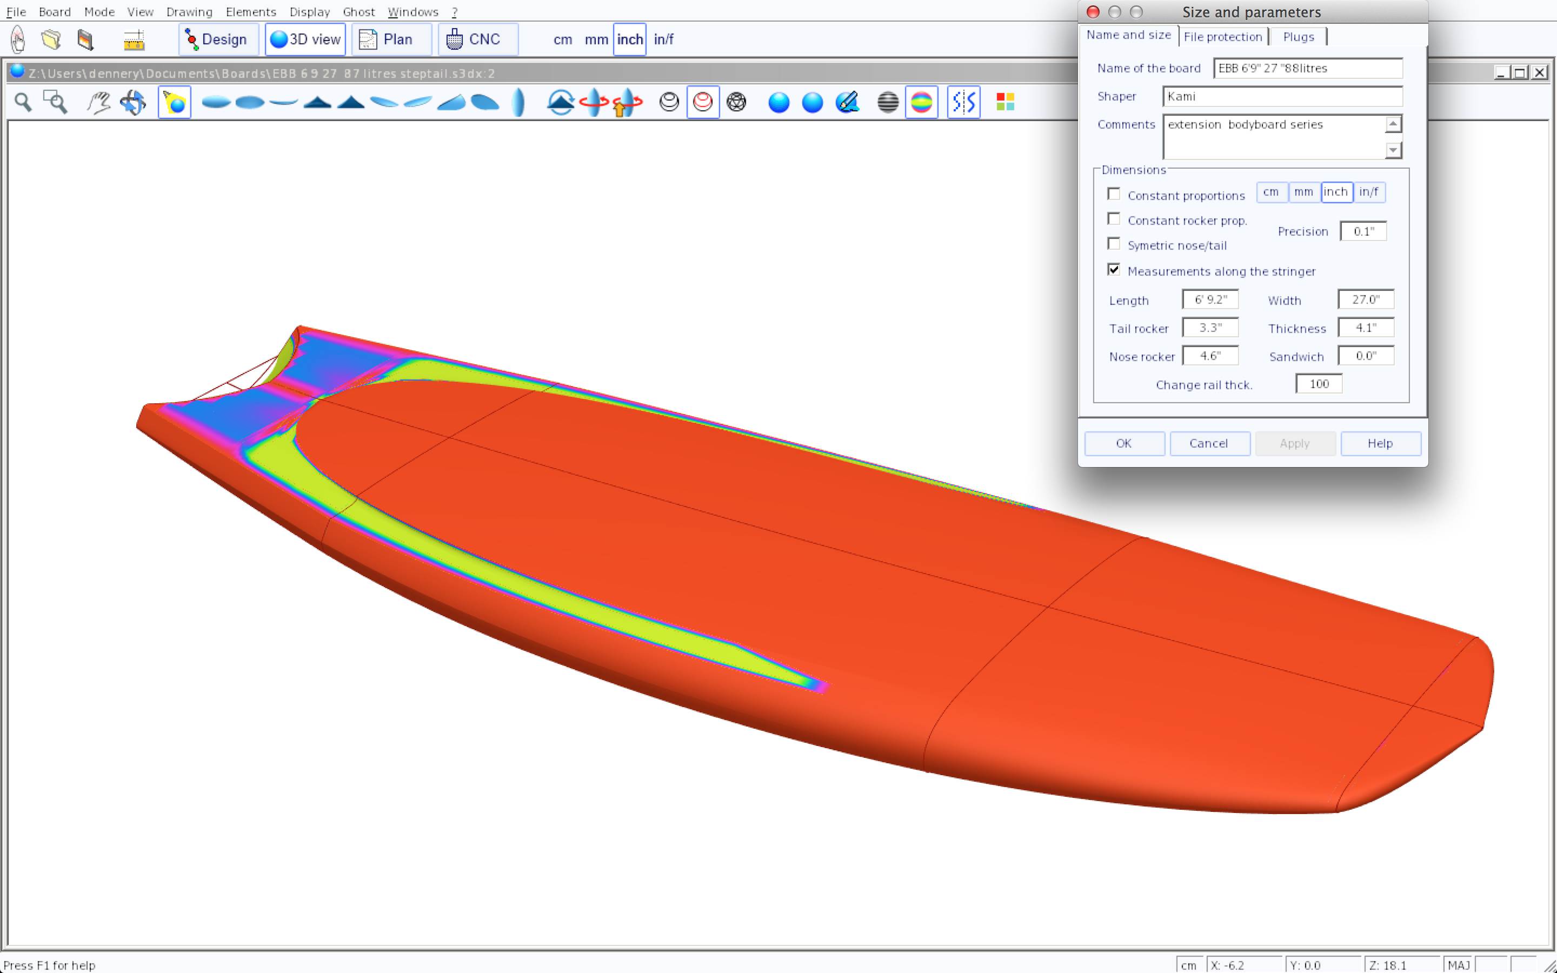Switch to the File protection tab
This screenshot has height=973, width=1557.
point(1222,37)
